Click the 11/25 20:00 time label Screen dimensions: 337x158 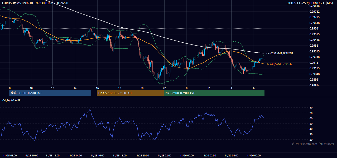[x=142, y=155]
